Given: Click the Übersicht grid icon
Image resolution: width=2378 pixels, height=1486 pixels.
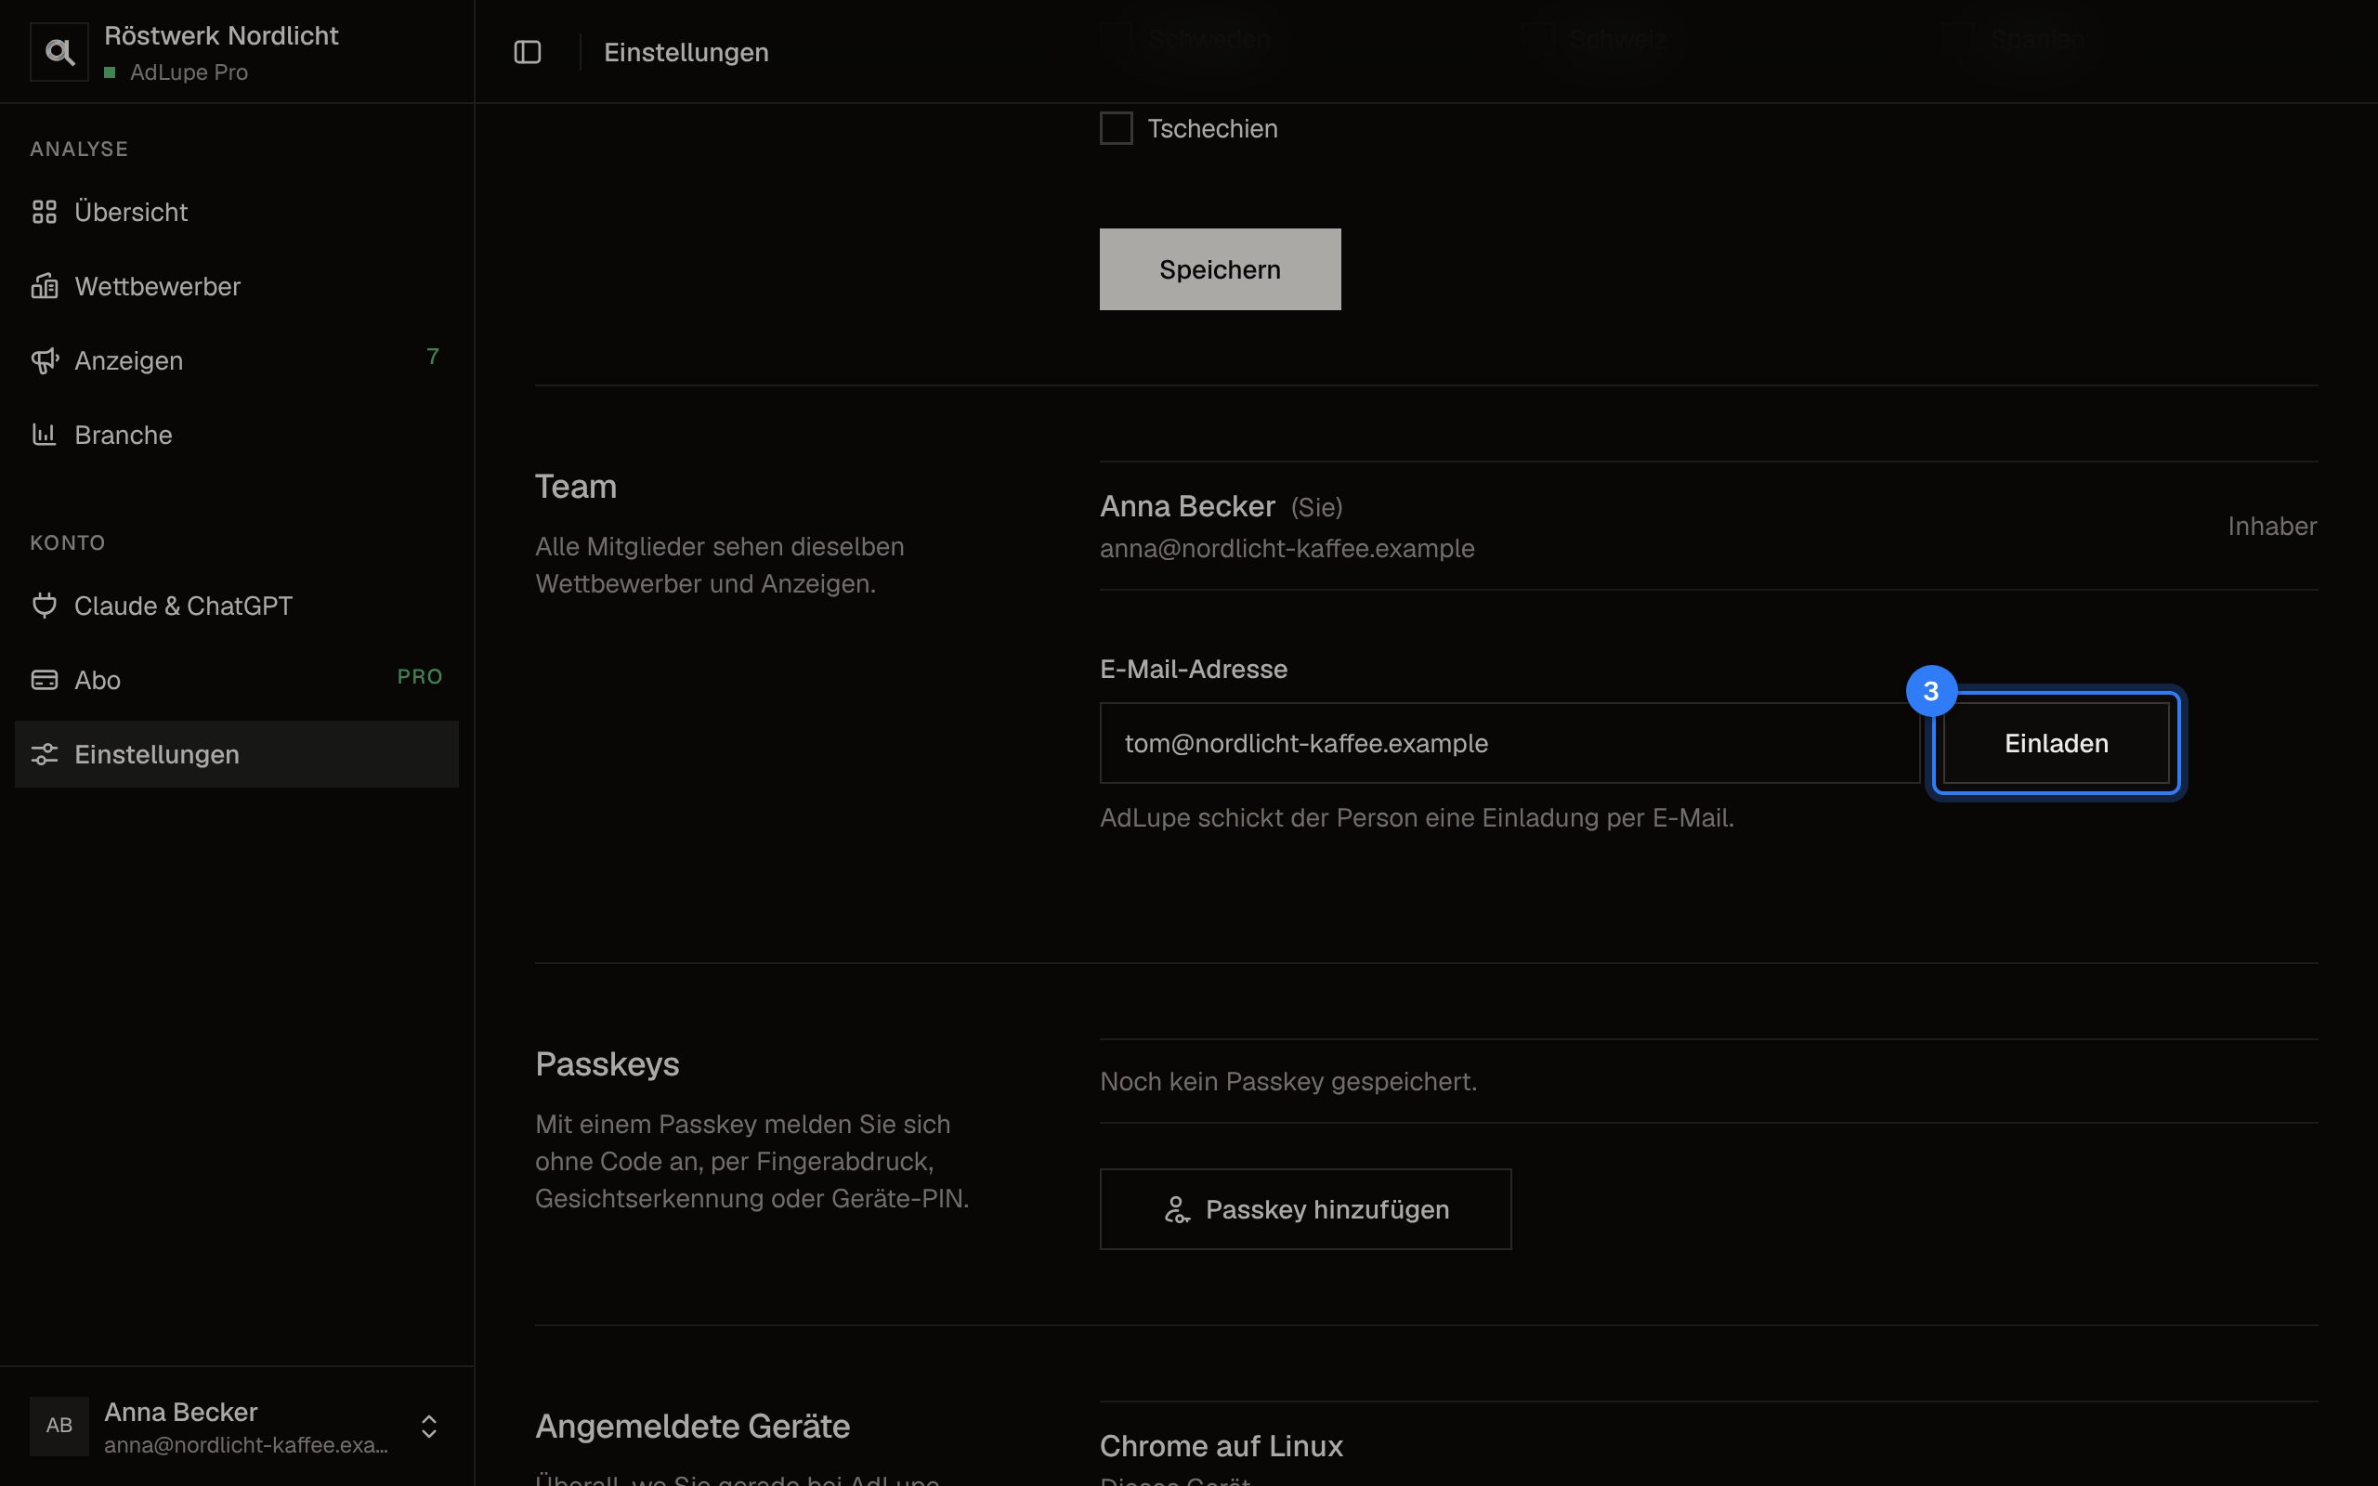Looking at the screenshot, I should point(45,212).
